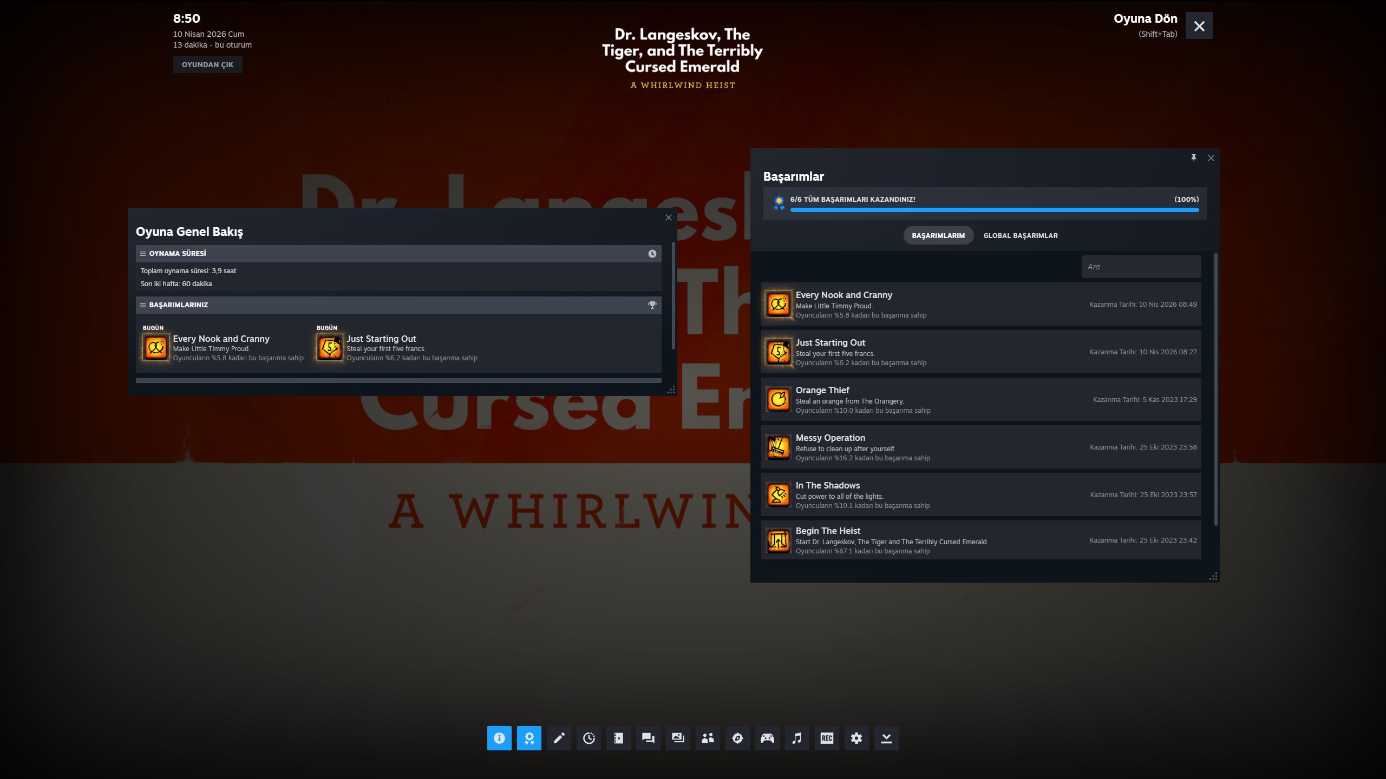Open game recording REC icon

tap(827, 738)
